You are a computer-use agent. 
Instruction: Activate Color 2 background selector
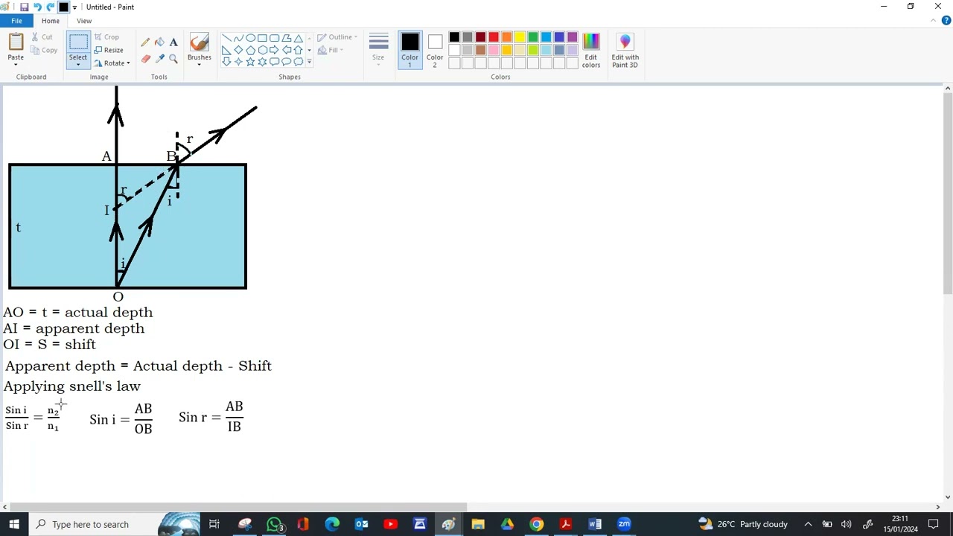435,51
